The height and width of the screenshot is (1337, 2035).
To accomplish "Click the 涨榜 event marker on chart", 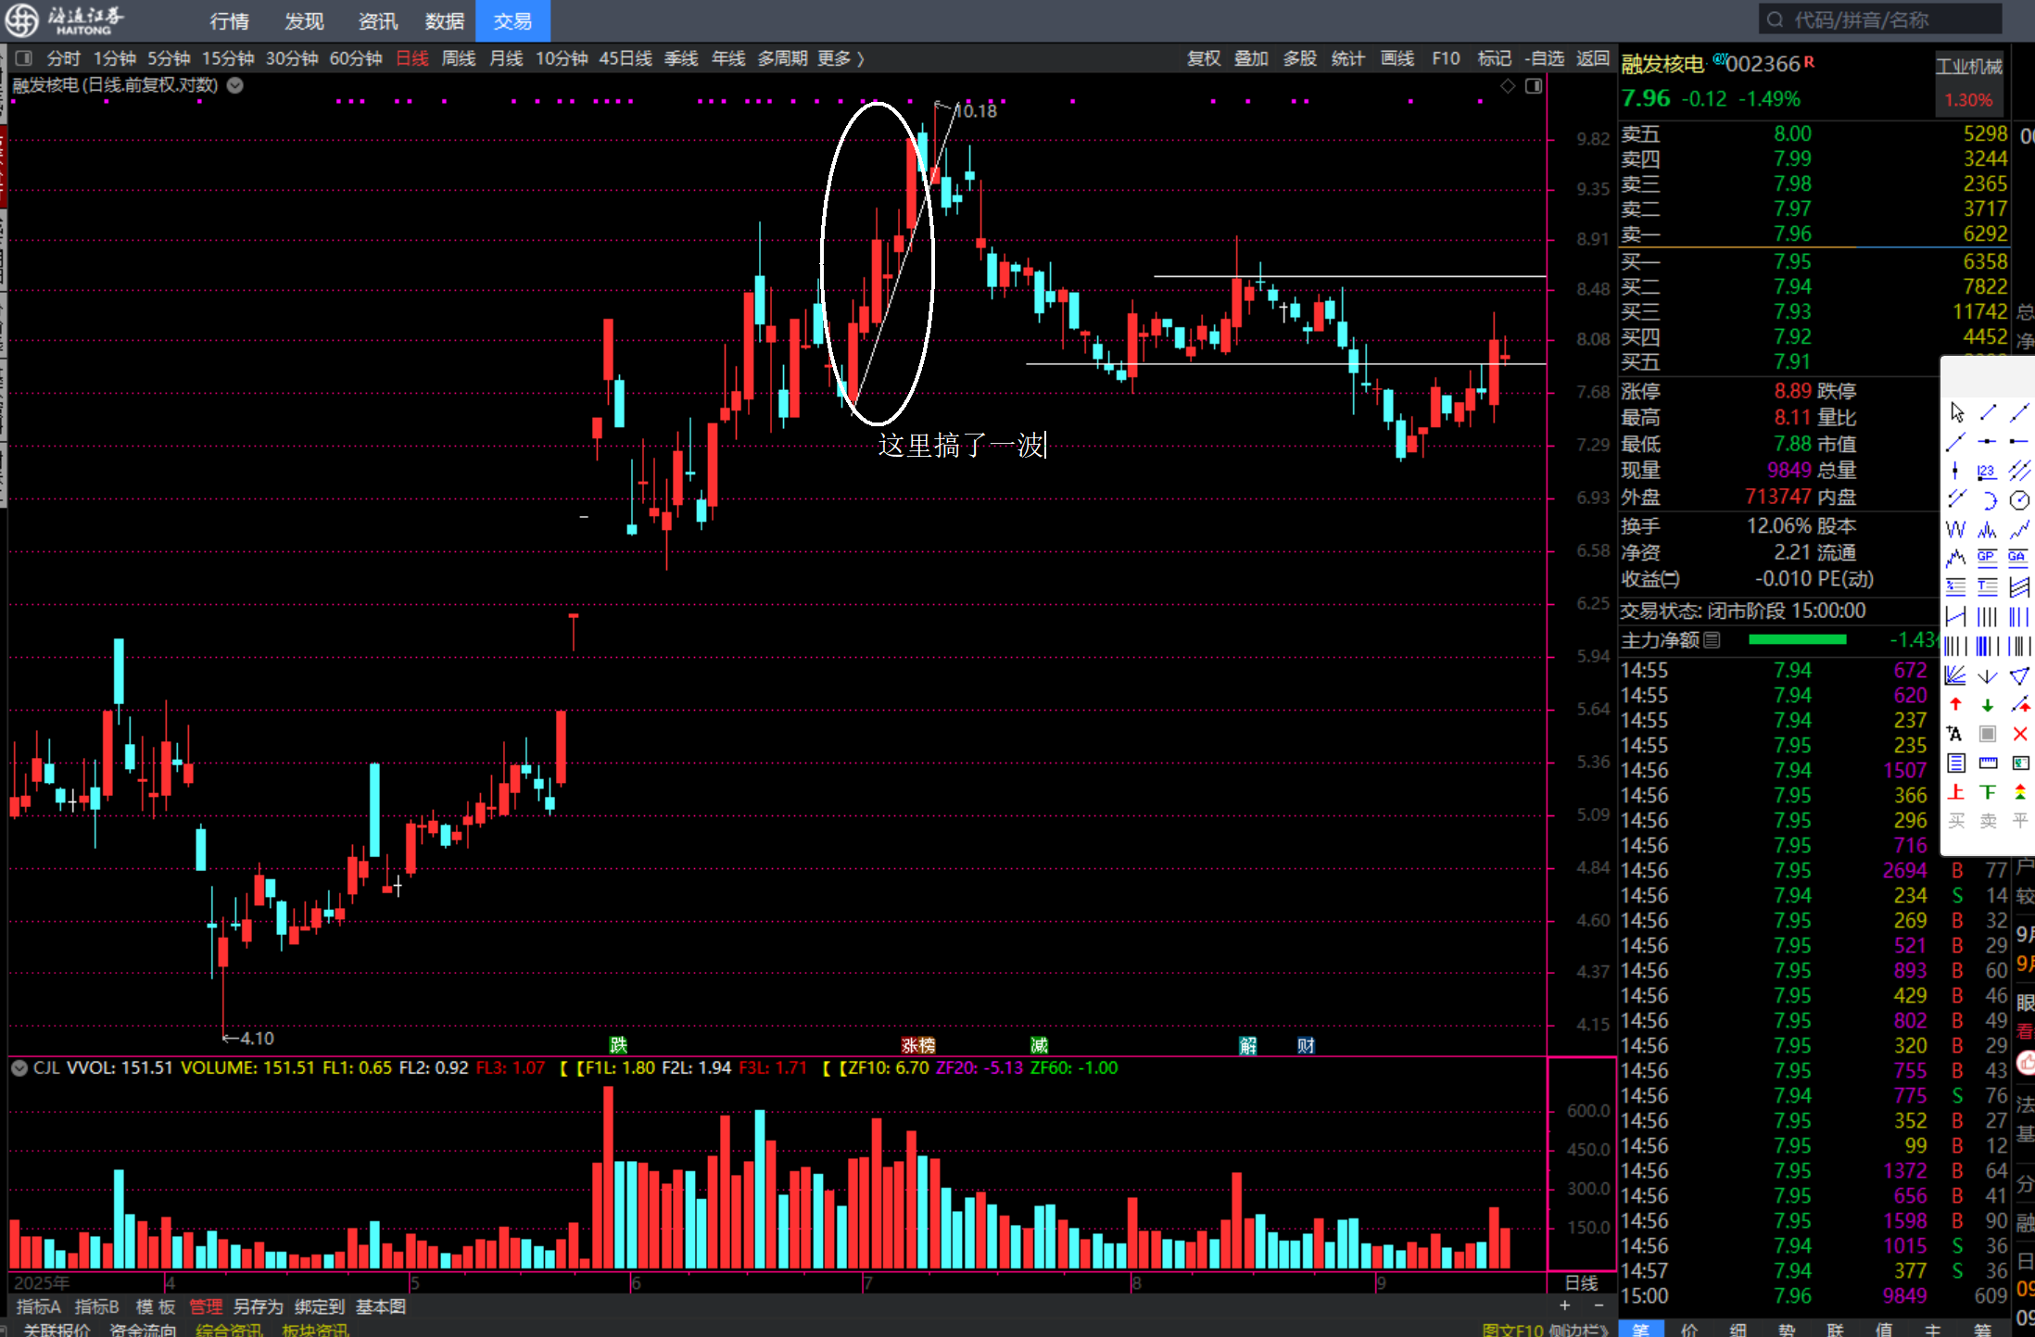I will pos(918,1045).
